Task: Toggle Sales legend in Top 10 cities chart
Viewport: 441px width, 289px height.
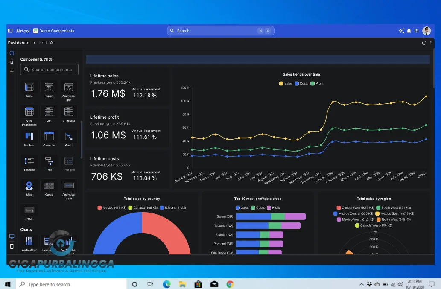Action: pyautogui.click(x=242, y=208)
